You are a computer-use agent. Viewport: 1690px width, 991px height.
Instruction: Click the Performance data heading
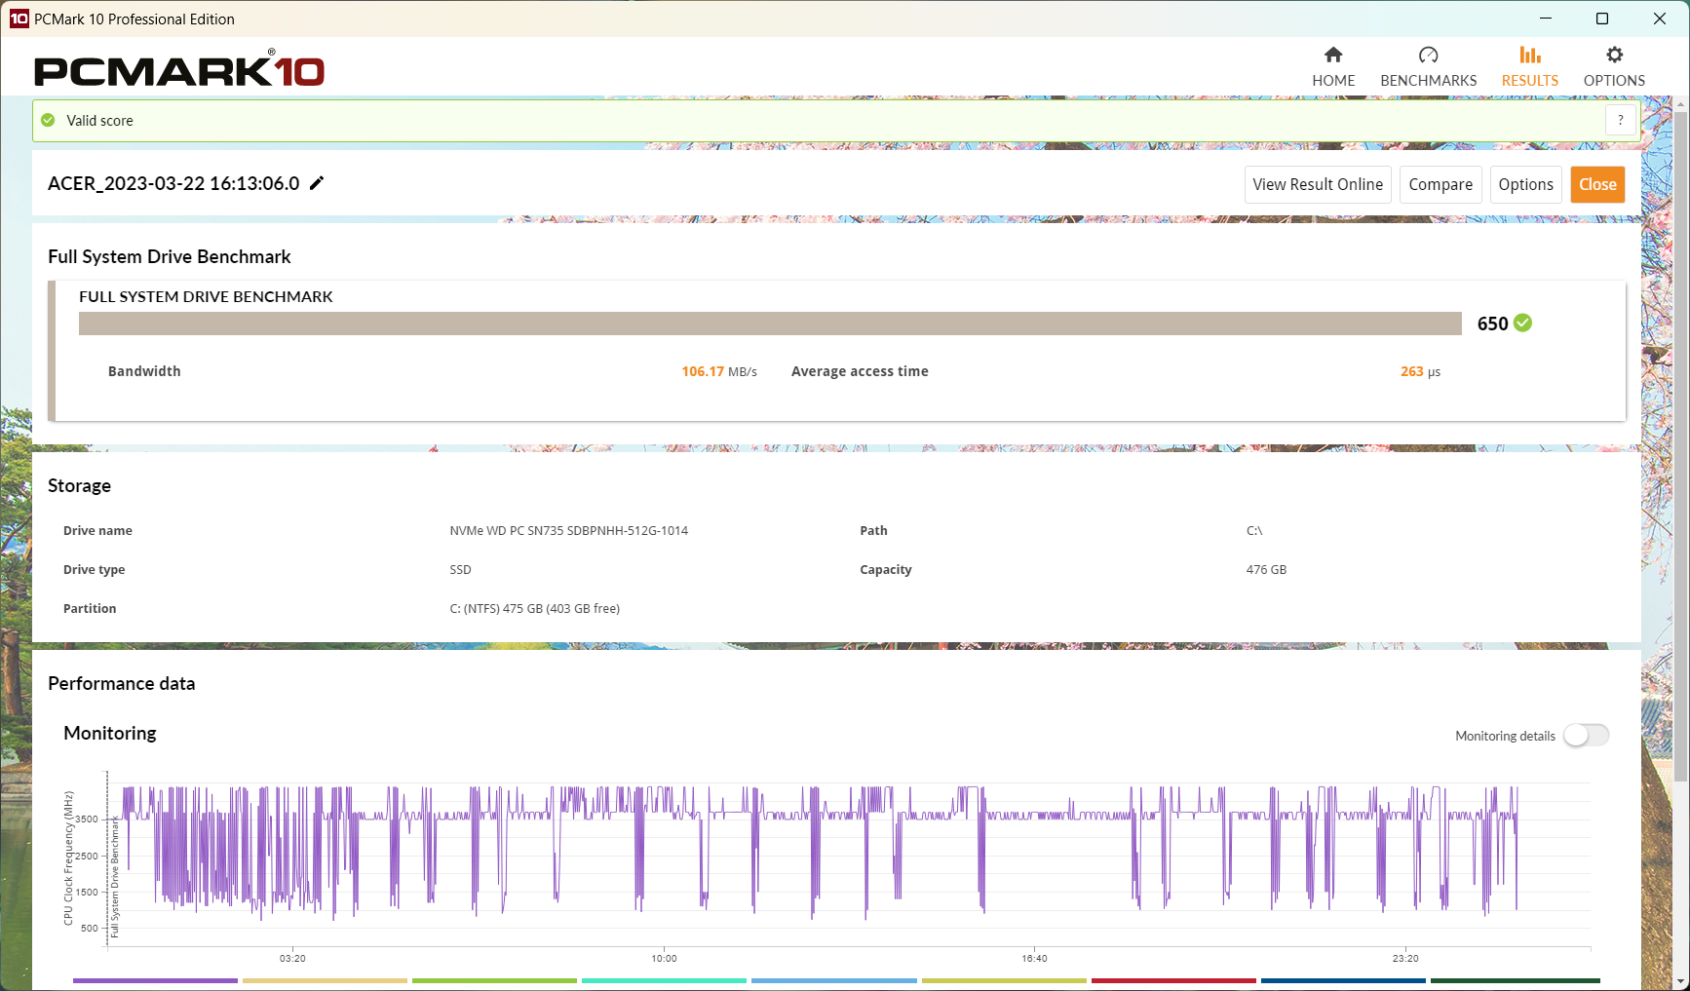tap(121, 683)
